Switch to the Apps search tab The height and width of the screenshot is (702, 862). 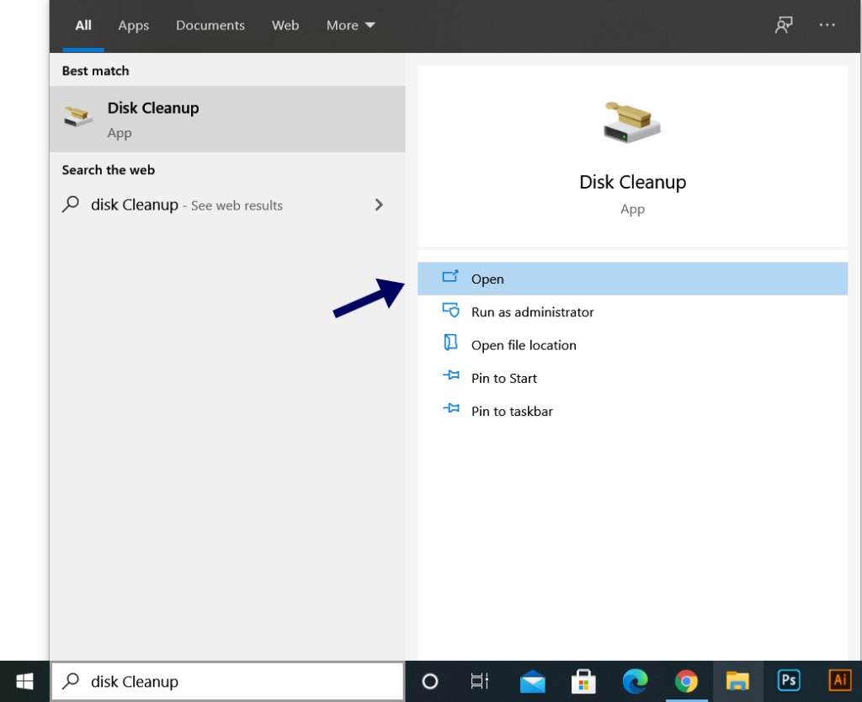tap(133, 25)
